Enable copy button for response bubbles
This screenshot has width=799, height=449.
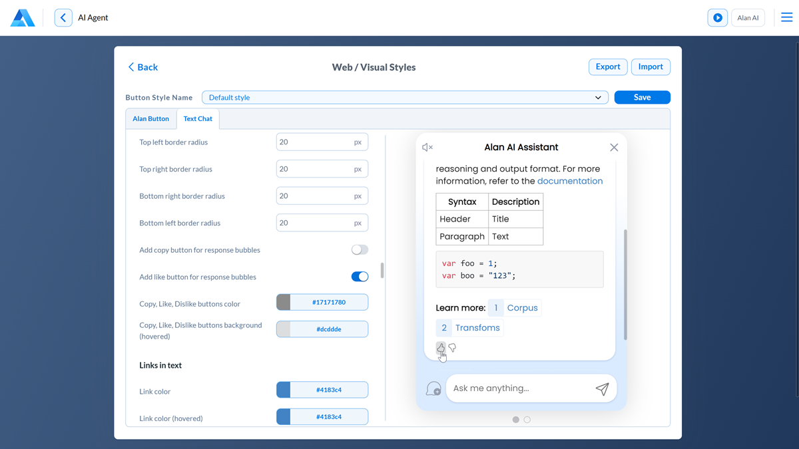point(360,250)
